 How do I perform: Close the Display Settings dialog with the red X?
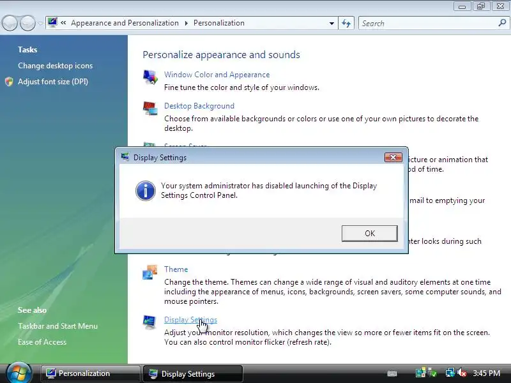[393, 157]
